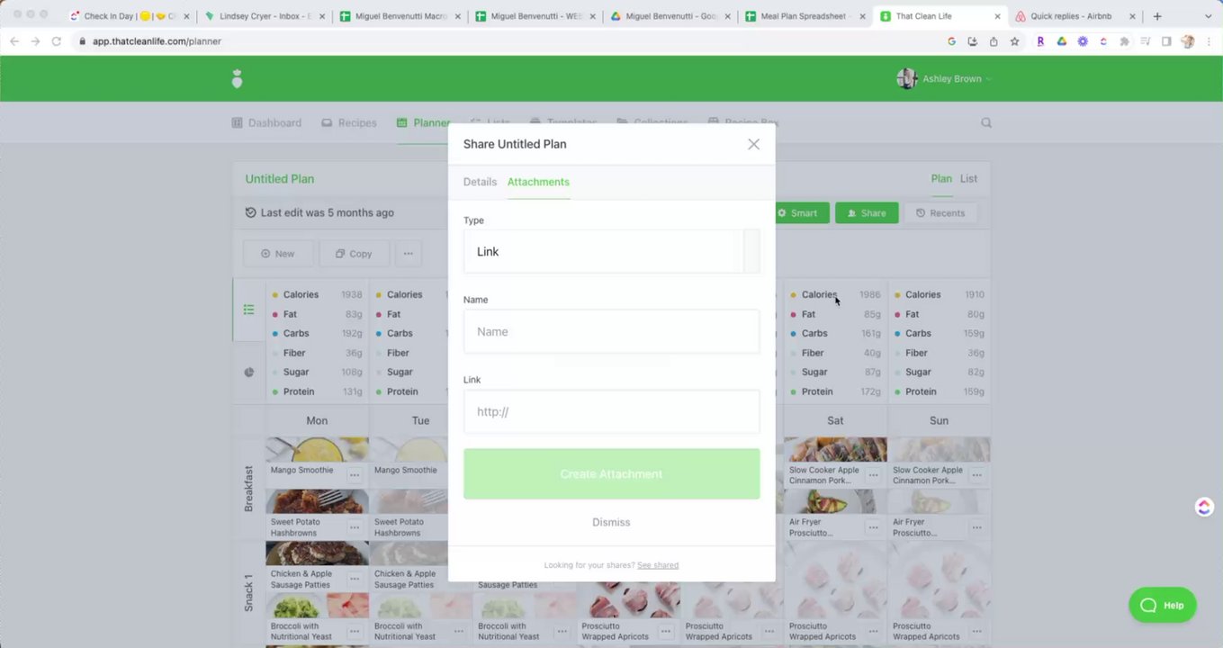
Task: Open the plan toolbar more-options ellipsis
Action: click(408, 254)
